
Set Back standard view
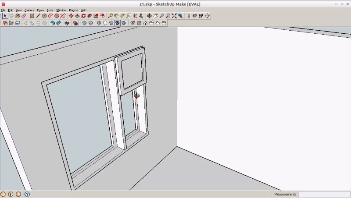click(158, 23)
